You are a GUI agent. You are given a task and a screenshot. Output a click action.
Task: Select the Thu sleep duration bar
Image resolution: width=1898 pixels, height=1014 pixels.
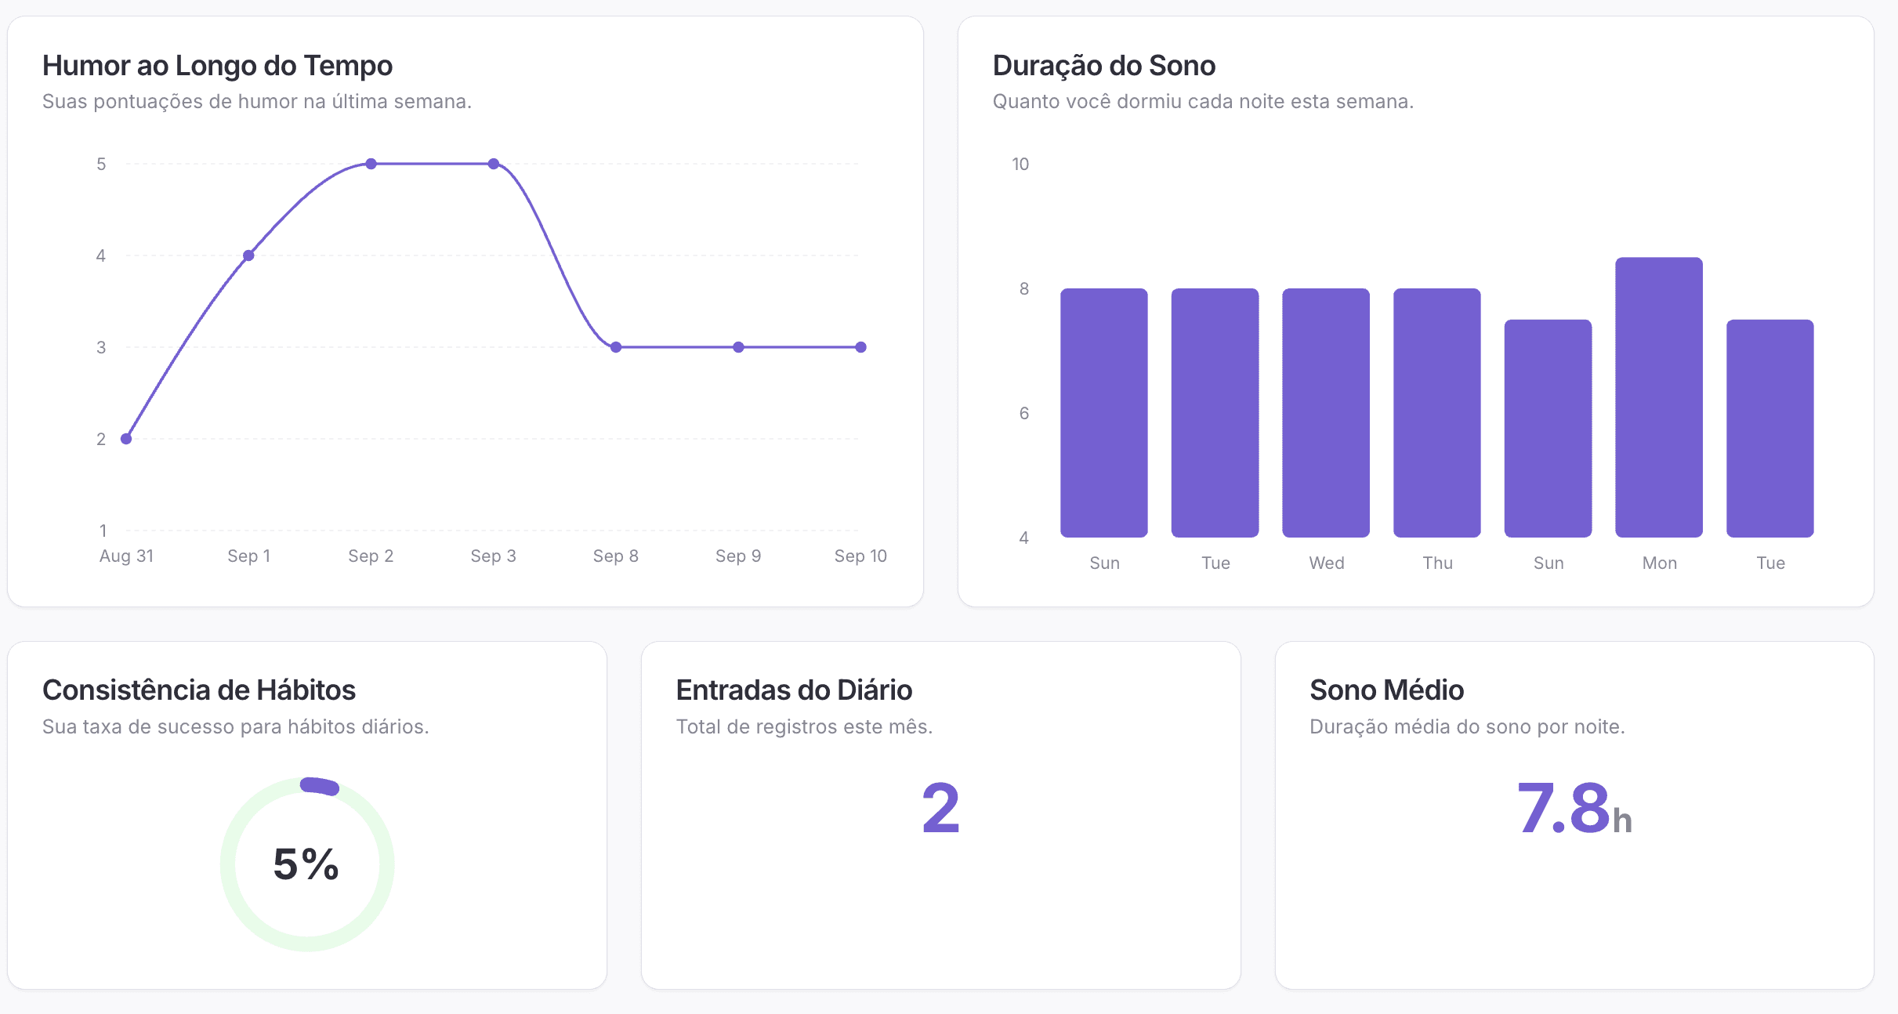click(x=1437, y=413)
